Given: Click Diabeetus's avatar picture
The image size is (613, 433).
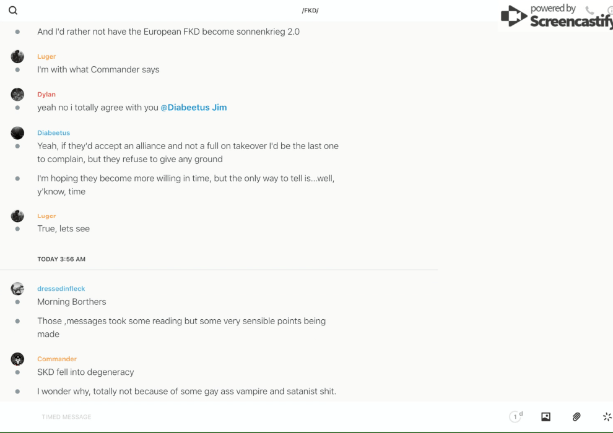Looking at the screenshot, I should [x=17, y=133].
